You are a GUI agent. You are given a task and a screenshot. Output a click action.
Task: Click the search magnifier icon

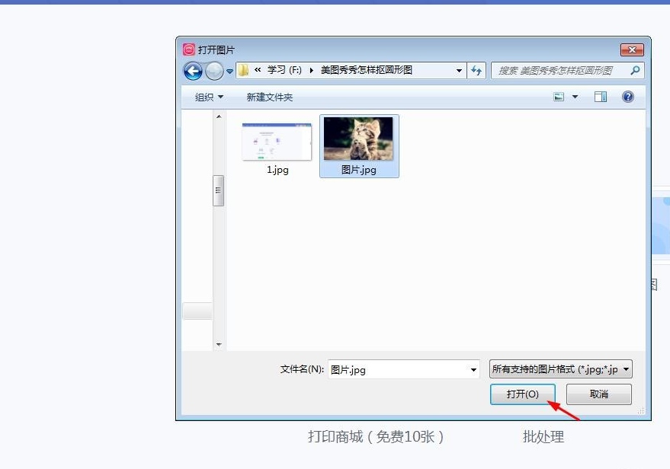tap(633, 70)
